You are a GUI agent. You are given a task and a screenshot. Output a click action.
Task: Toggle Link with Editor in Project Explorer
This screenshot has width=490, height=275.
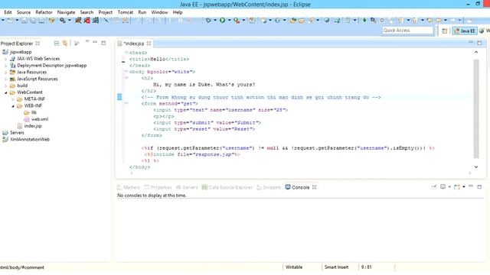(64, 43)
